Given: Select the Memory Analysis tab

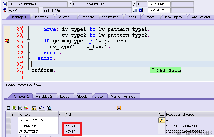Looking at the screenshot, I should click(123, 97).
